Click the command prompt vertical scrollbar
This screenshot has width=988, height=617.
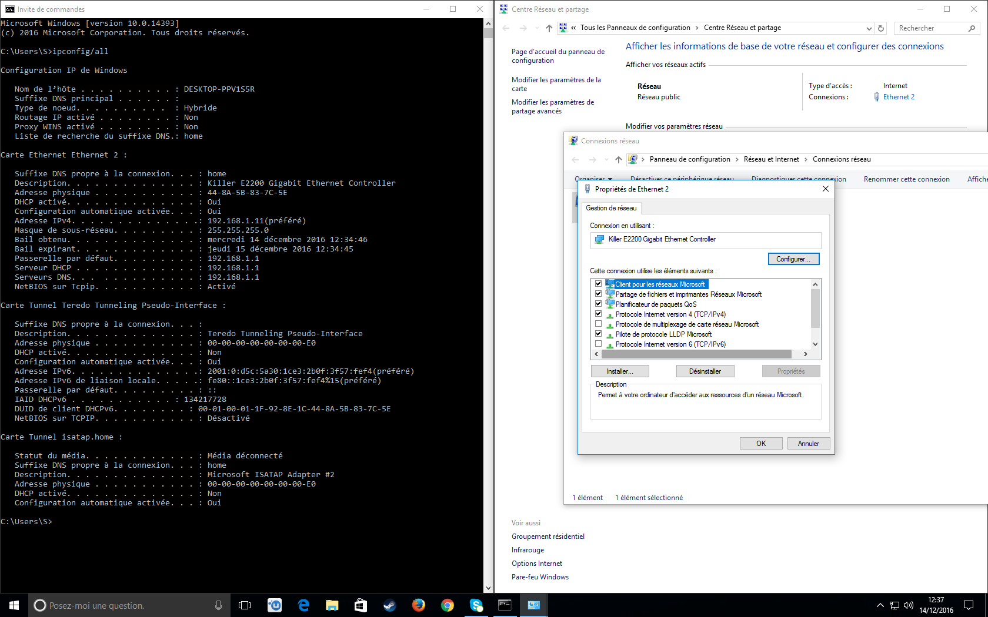coord(488,294)
